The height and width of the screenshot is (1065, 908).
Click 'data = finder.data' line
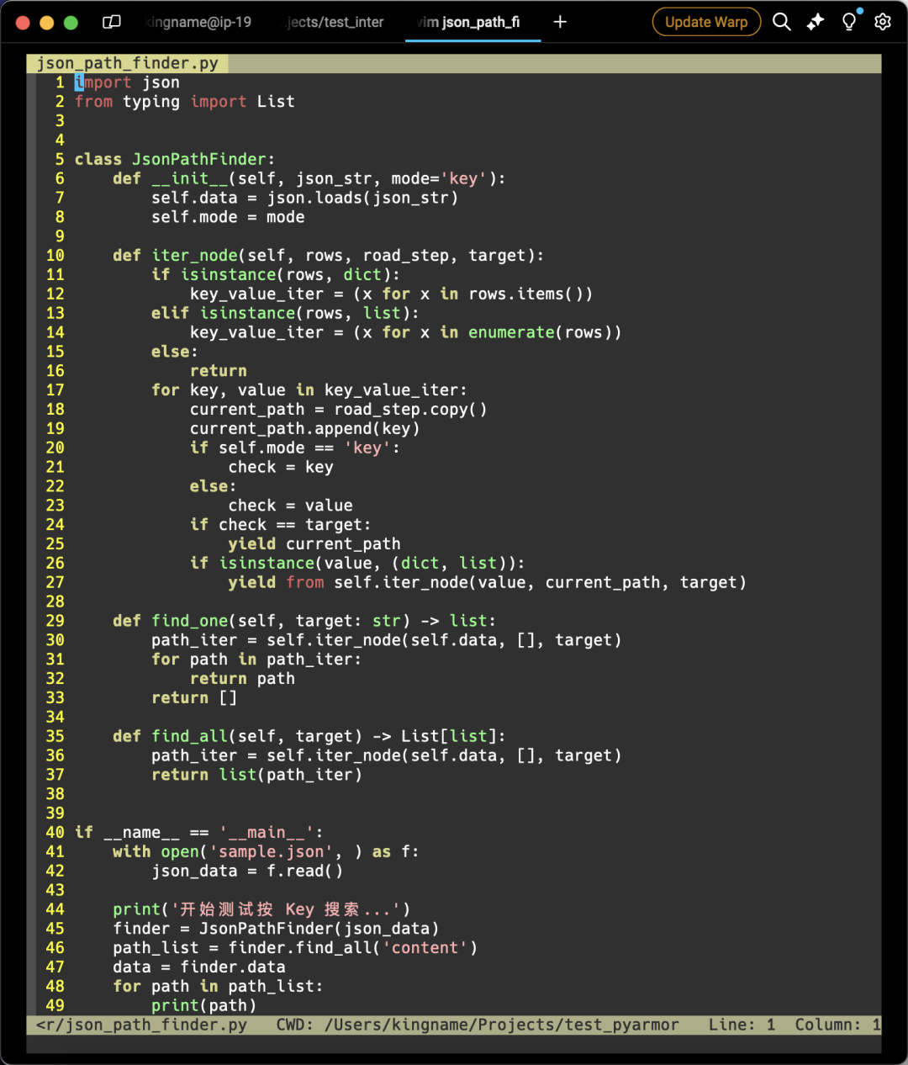[x=199, y=968]
